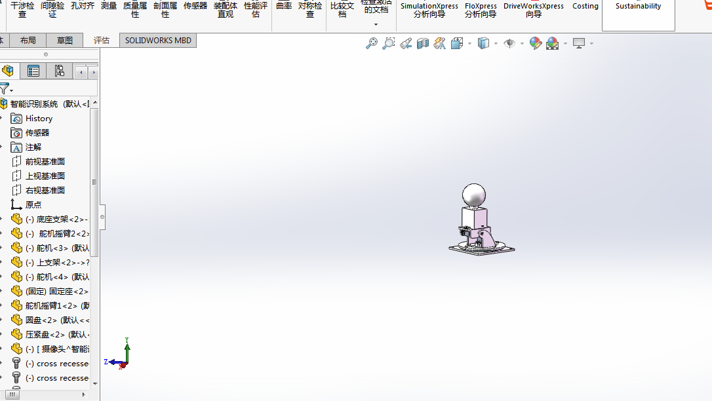
Task: Click the Edit Appearance color ball icon
Action: (x=536, y=43)
